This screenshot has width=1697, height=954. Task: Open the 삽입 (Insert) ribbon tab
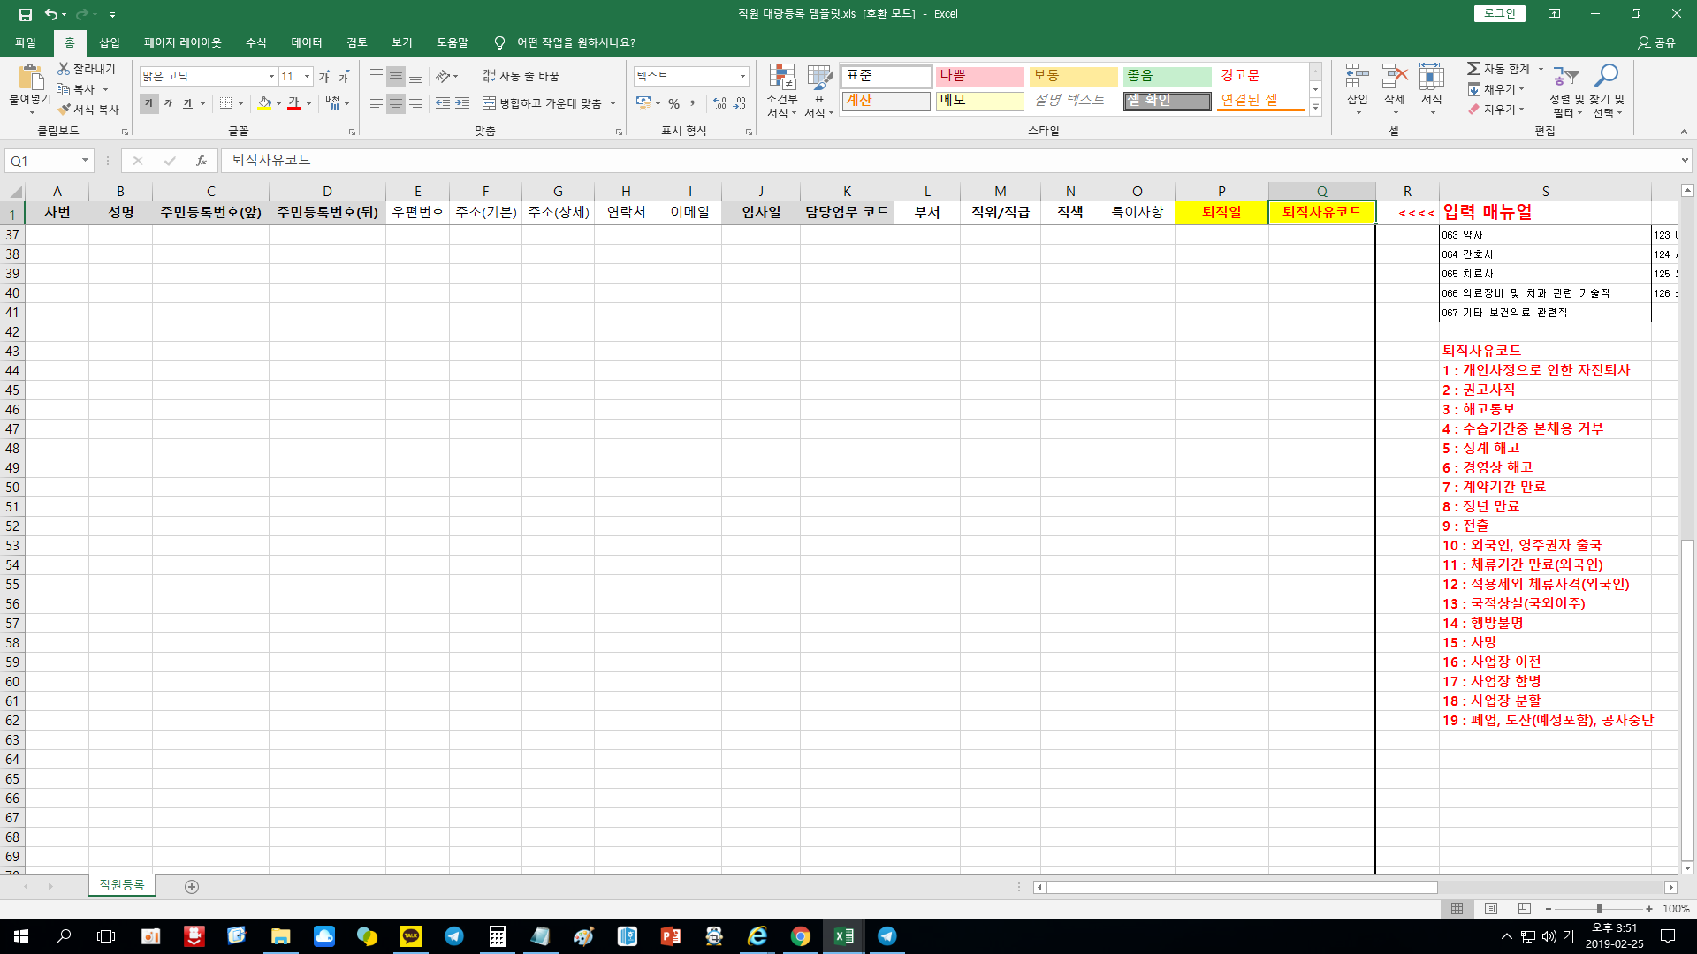click(110, 42)
